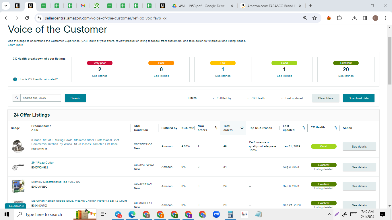Click Clear filters
This screenshot has width=392, height=220.
pyautogui.click(x=326, y=98)
